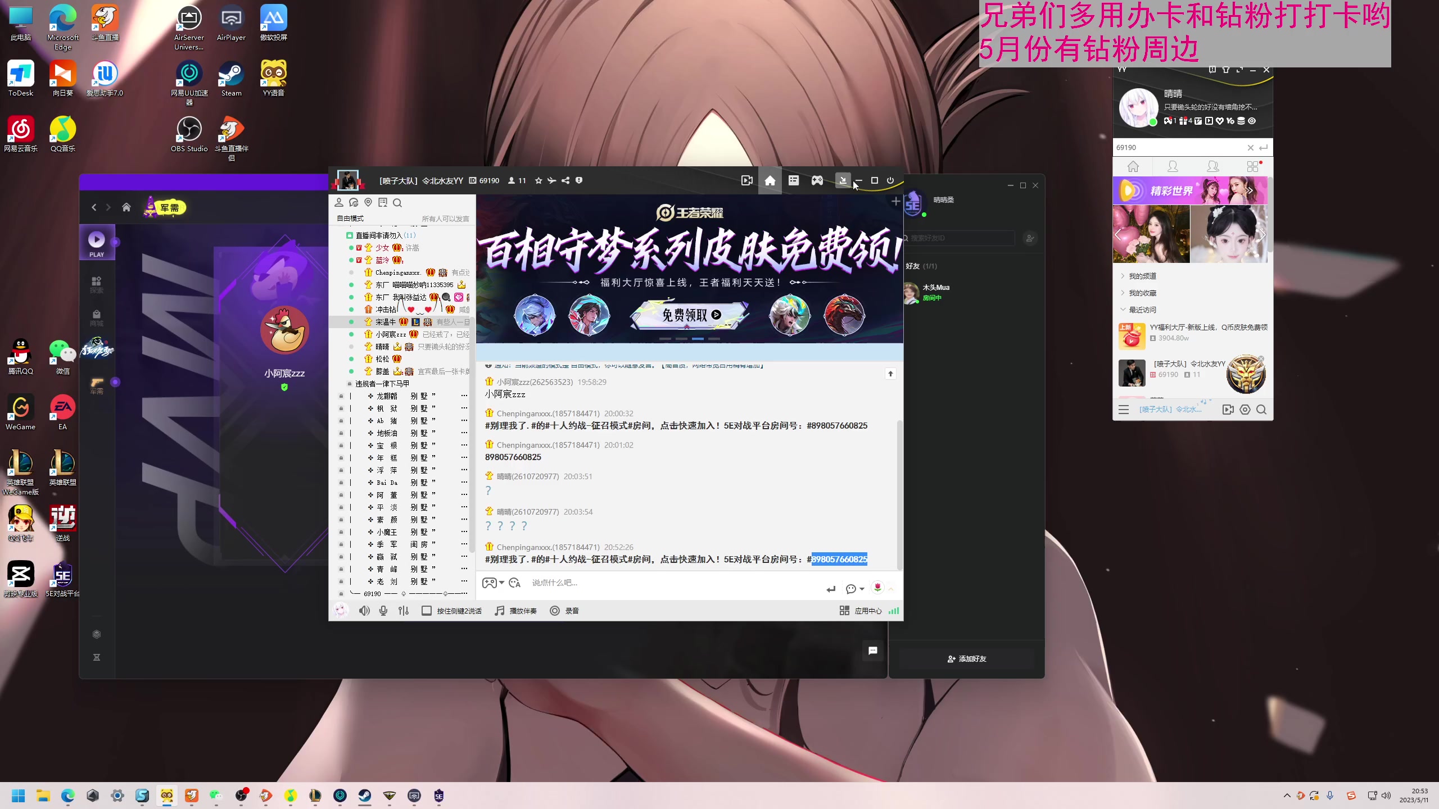This screenshot has width=1439, height=809.
Task: Click the PLAY button in 5E sidebar
Action: [x=97, y=244]
